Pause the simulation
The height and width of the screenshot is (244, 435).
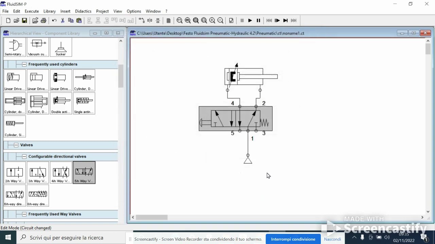[258, 21]
